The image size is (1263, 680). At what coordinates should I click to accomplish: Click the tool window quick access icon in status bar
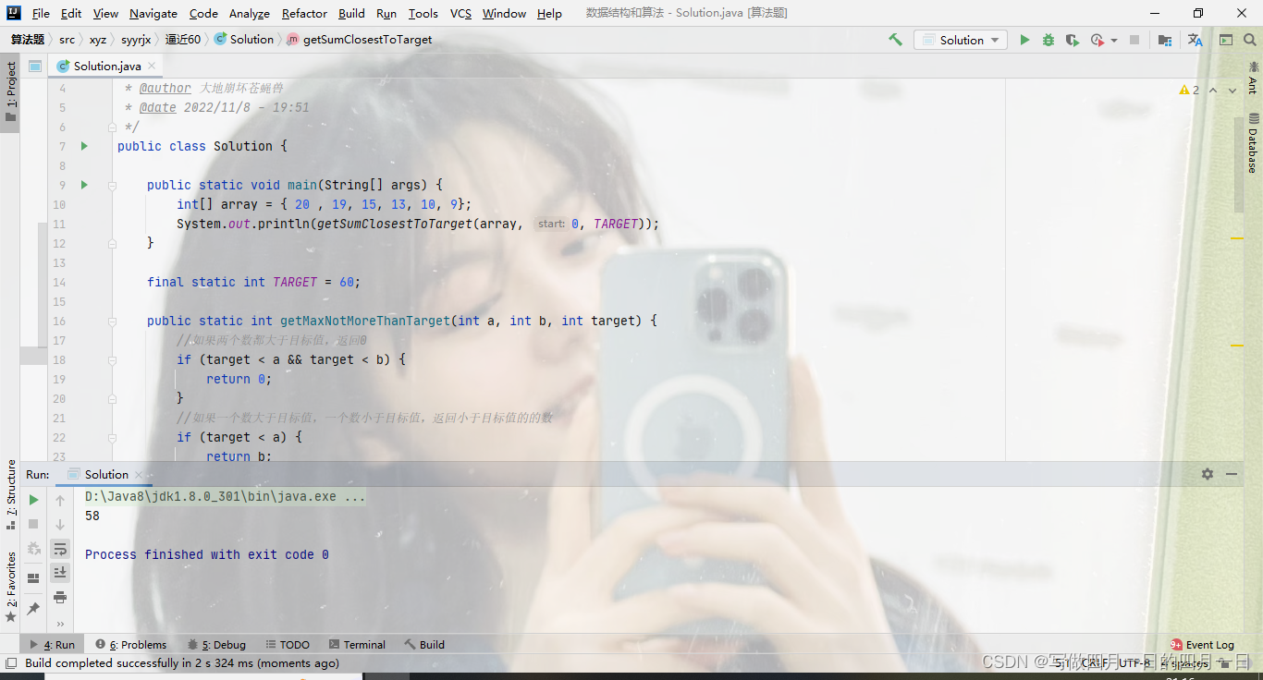[x=10, y=662]
